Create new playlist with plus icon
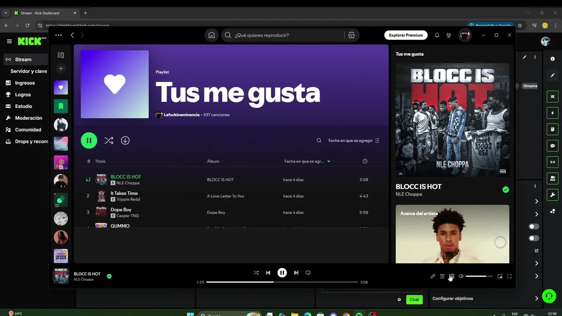The width and height of the screenshot is (562, 316). [x=61, y=68]
